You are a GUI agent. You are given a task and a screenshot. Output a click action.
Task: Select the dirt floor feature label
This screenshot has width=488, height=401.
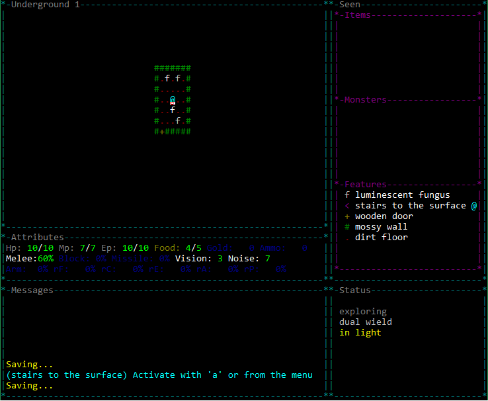coord(382,238)
